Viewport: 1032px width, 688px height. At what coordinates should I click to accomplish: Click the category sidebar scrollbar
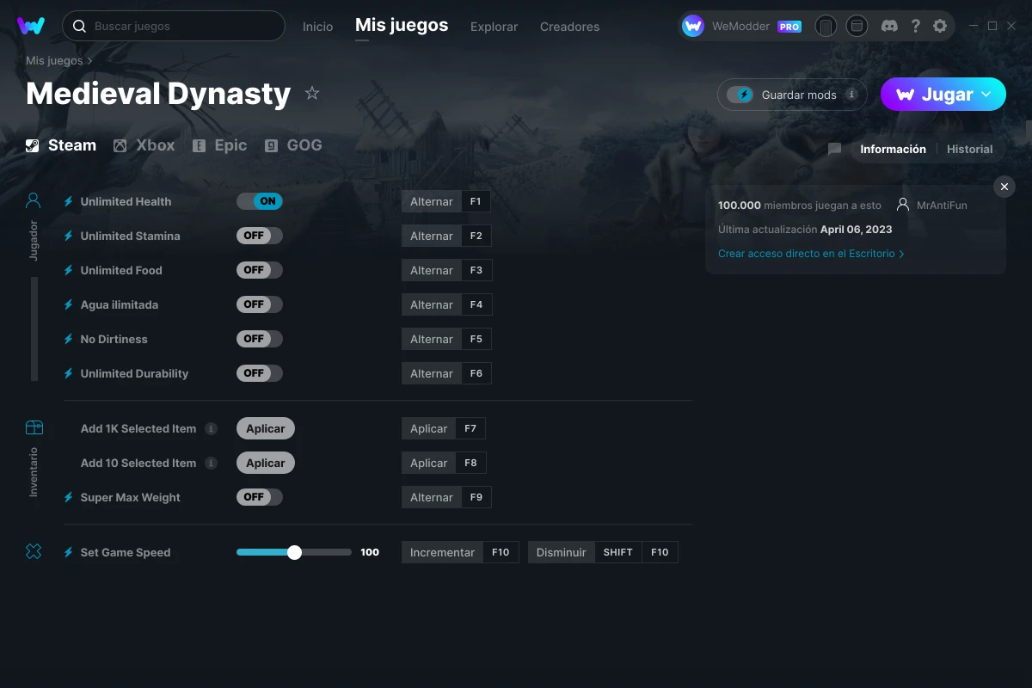click(34, 329)
